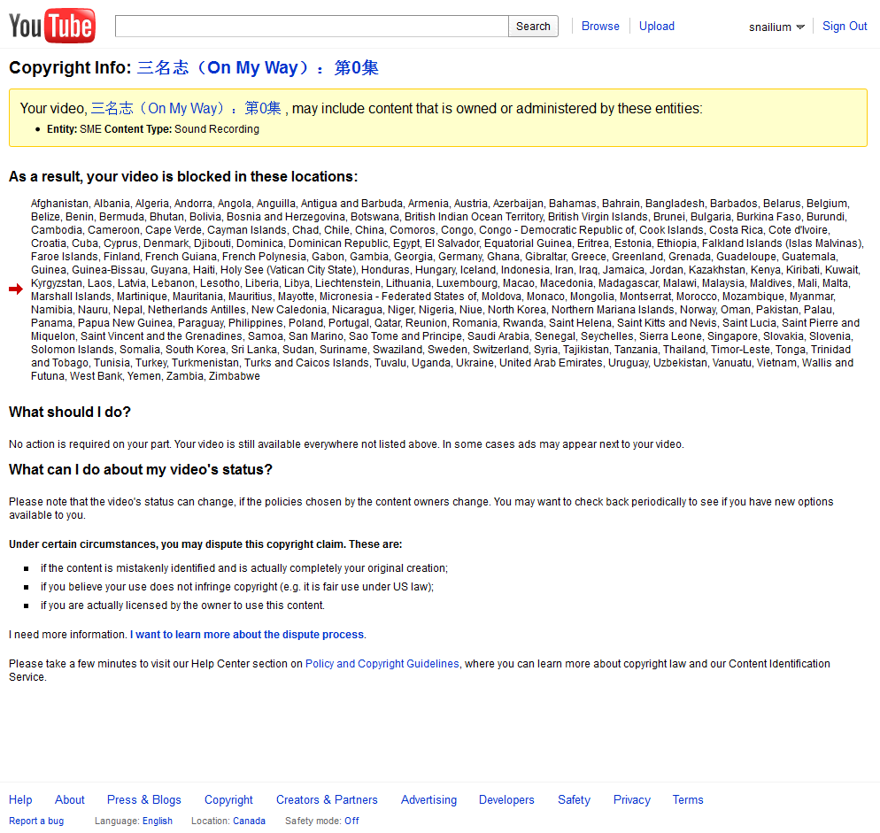The height and width of the screenshot is (833, 880).
Task: Click 'licensed by the owner' bullet
Action: click(182, 605)
